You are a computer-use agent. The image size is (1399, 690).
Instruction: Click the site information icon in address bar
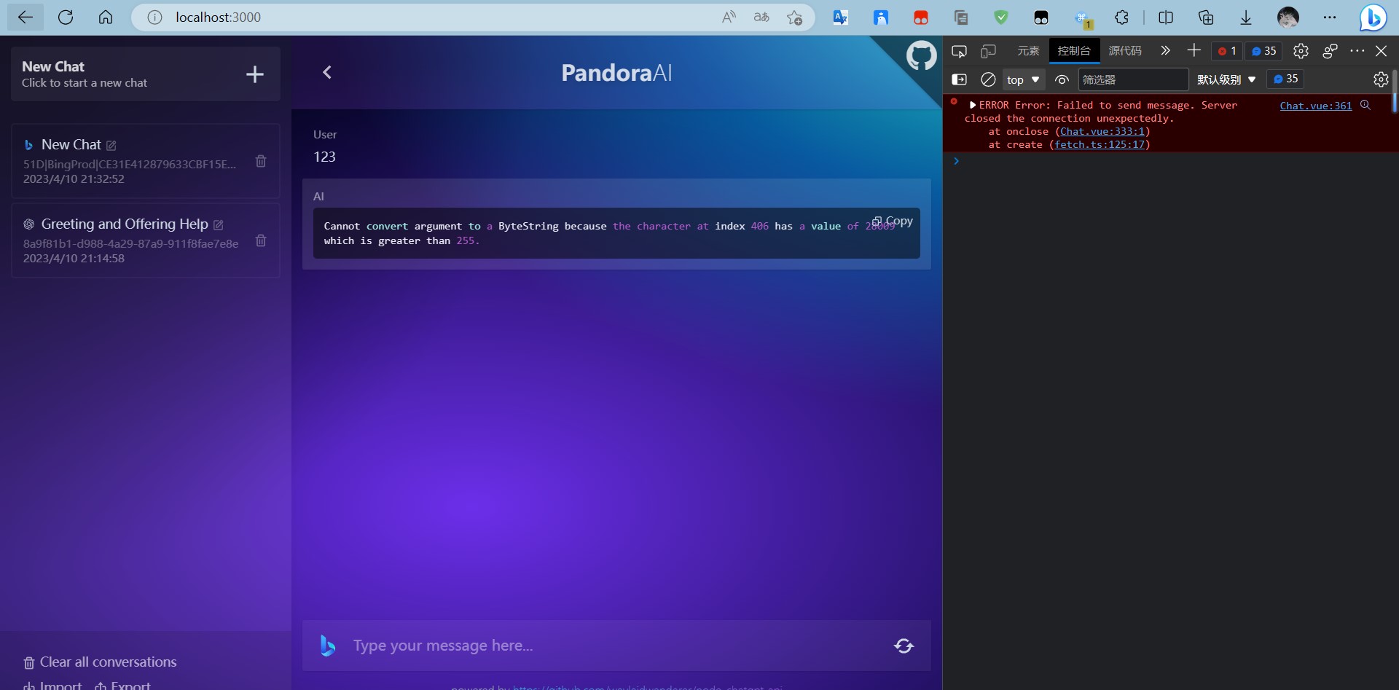pos(154,17)
